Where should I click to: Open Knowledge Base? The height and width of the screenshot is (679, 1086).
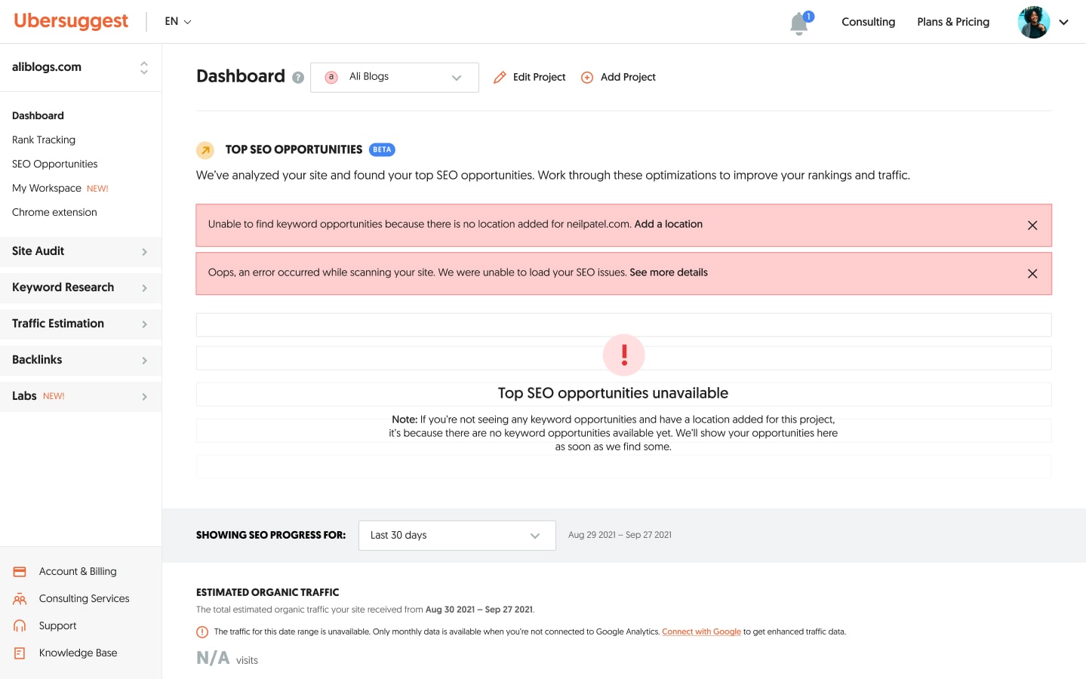(x=78, y=653)
